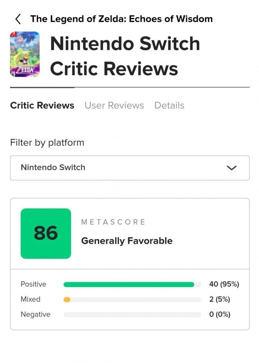Open the Details tab
Viewport: 259px width, 363px height.
(169, 106)
